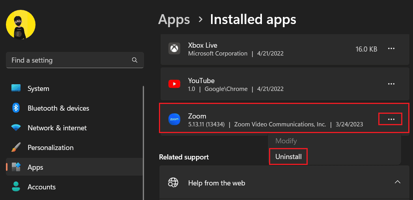Click the user profile avatar
The height and width of the screenshot is (200, 413).
tap(21, 25)
